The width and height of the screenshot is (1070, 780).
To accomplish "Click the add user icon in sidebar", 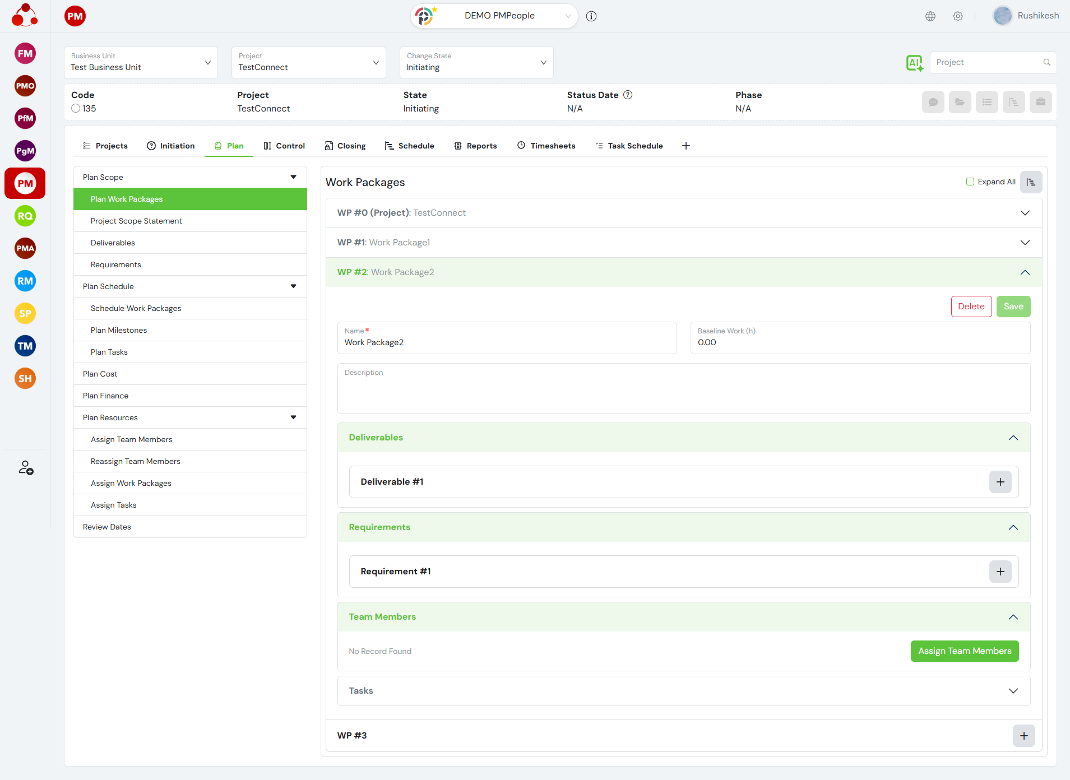I will pyautogui.click(x=26, y=468).
